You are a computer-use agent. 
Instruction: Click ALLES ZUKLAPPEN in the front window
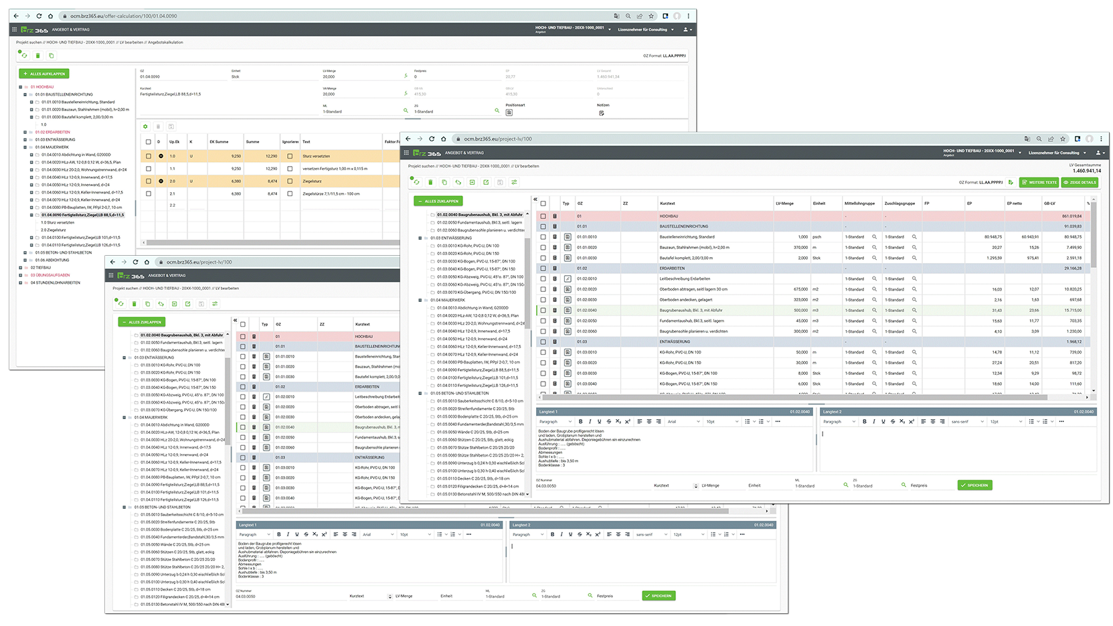(x=438, y=201)
